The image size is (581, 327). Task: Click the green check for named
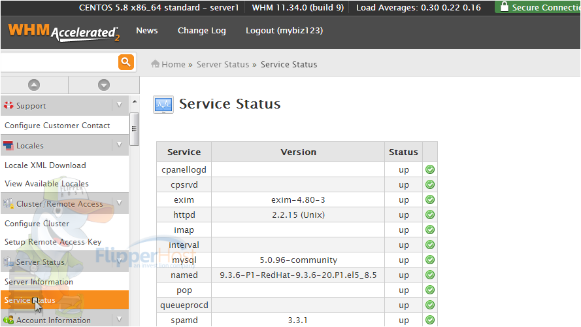430,275
